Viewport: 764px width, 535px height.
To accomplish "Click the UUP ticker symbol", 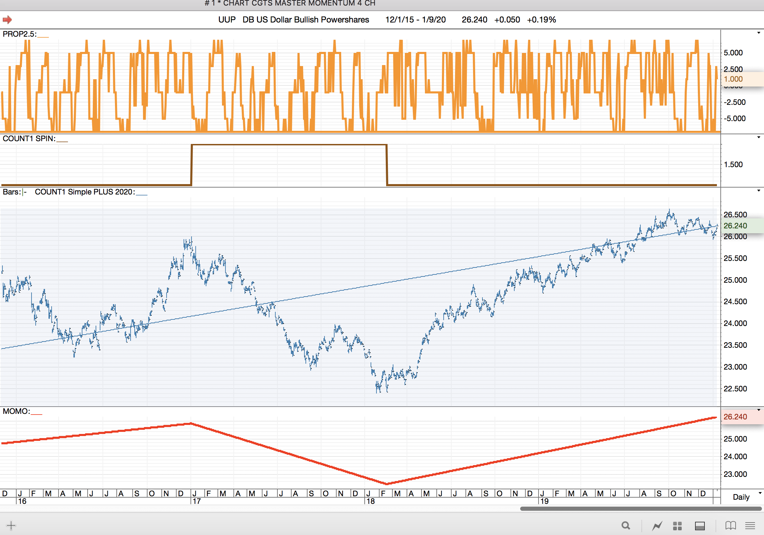I will coord(227,20).
